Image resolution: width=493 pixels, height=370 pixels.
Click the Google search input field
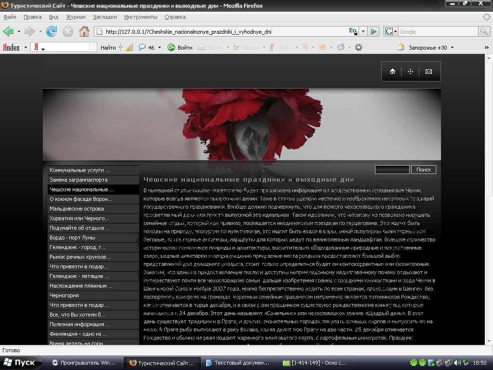tap(438, 31)
